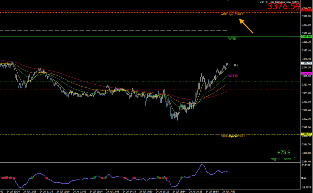Click the 3363.70 price axis label
313x193 pixels.
click(307, 93)
